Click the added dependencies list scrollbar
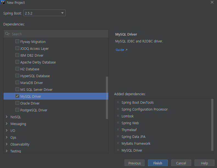Viewport: 217px width, 168px height. point(212,125)
